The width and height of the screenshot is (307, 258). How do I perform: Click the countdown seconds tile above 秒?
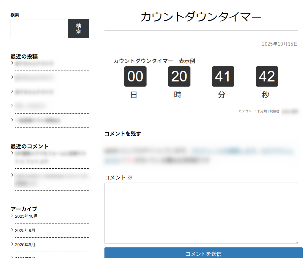coord(267,77)
